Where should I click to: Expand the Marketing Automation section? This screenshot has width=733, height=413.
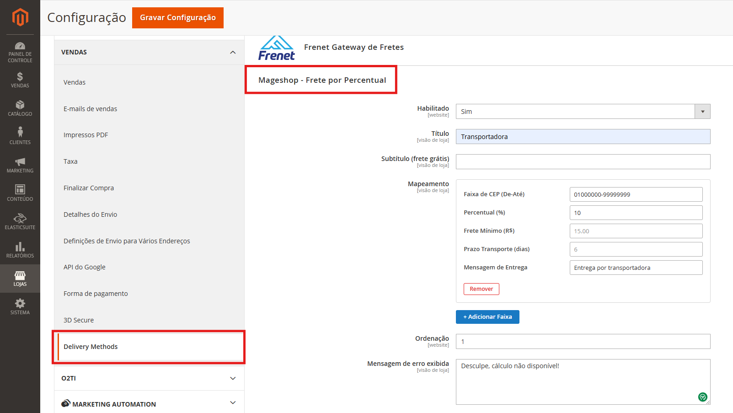coord(233,403)
